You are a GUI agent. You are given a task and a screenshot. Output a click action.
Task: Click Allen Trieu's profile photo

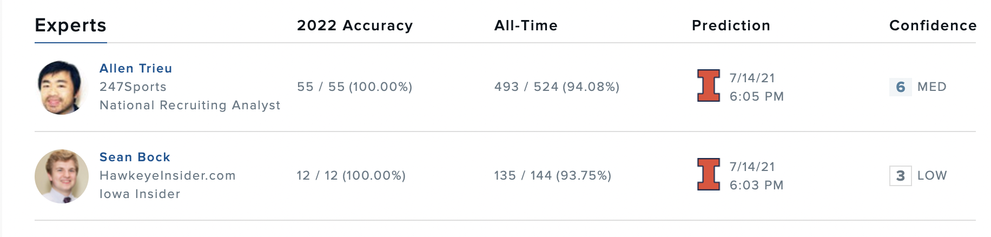click(61, 87)
